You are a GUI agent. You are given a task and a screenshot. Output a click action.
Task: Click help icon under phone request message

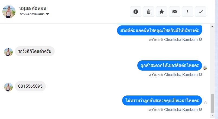coord(200,74)
